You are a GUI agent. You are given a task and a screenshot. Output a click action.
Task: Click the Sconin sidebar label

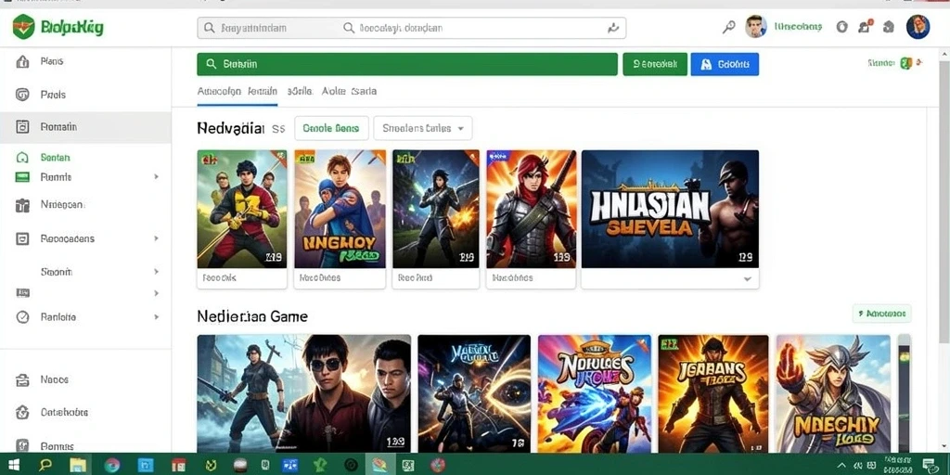[x=57, y=272]
